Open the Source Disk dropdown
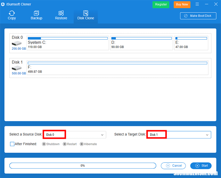The image size is (221, 178). 74,135
